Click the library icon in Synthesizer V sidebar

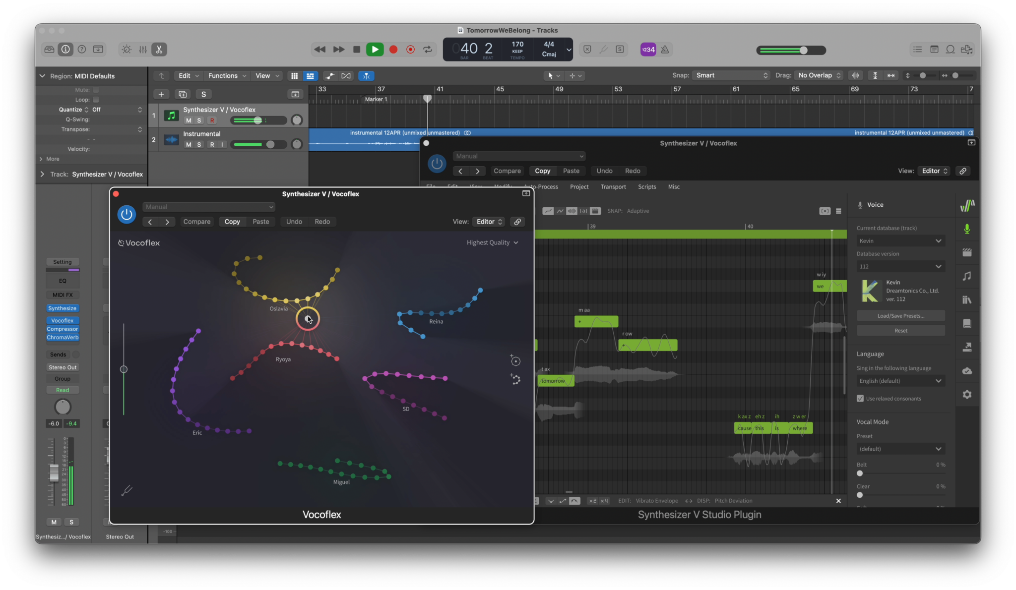967,299
